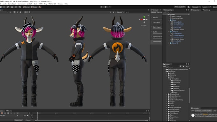Viewport: 217px width, 122px height.
Task: Expand the Animations folder in Project
Action: [170, 81]
